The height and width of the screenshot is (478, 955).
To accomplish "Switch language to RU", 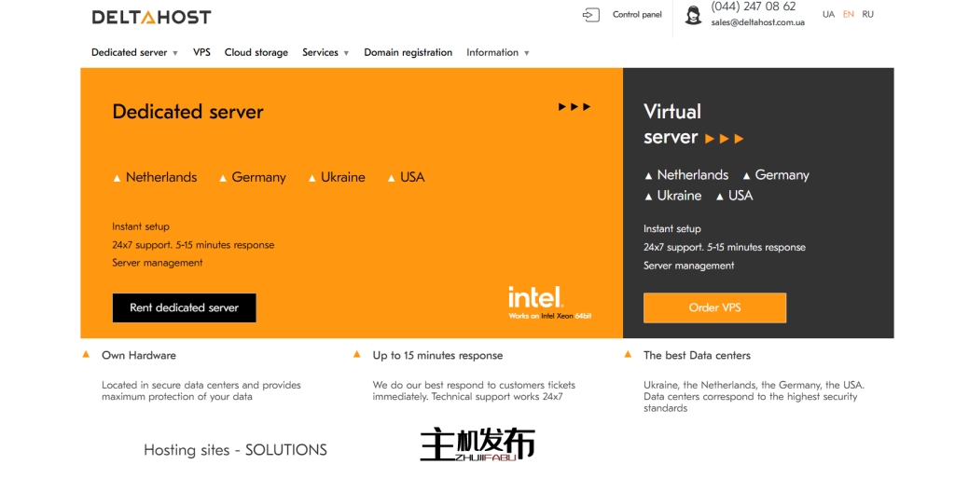I will [x=868, y=15].
